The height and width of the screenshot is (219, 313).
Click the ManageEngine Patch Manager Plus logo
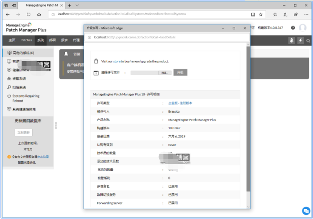pyautogui.click(x=26, y=28)
